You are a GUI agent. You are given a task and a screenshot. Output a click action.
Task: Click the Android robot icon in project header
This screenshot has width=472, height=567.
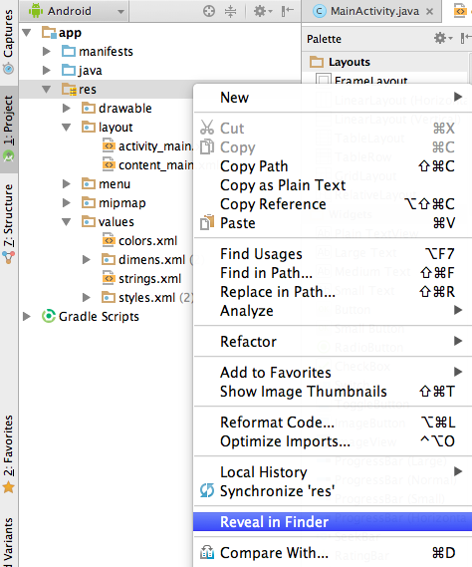[36, 11]
